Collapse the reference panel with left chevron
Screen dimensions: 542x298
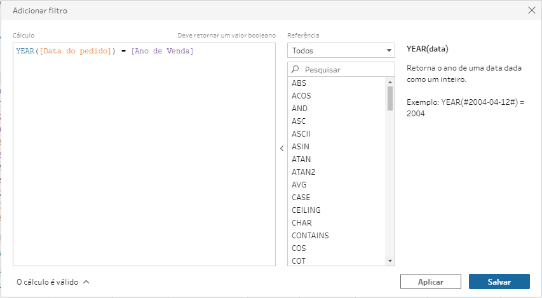[281, 148]
